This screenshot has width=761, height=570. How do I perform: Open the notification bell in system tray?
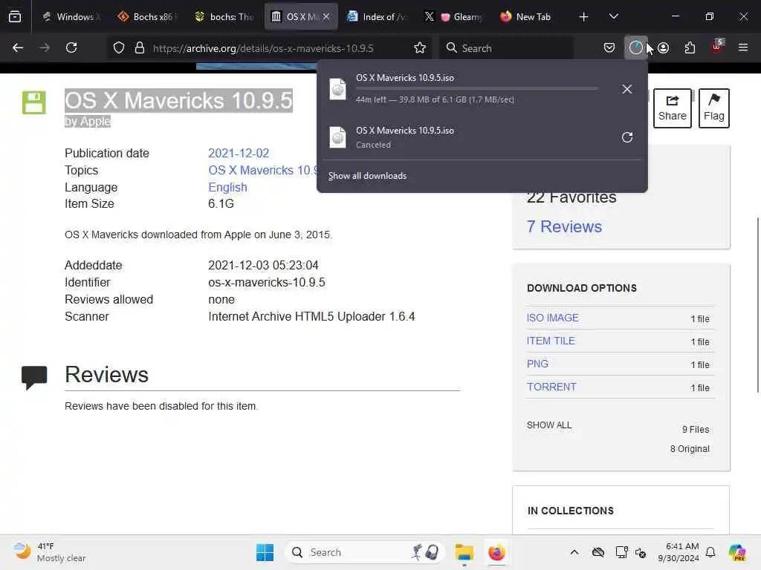tap(710, 552)
